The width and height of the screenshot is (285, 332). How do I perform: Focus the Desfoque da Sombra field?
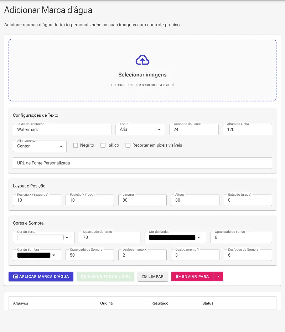point(248,255)
